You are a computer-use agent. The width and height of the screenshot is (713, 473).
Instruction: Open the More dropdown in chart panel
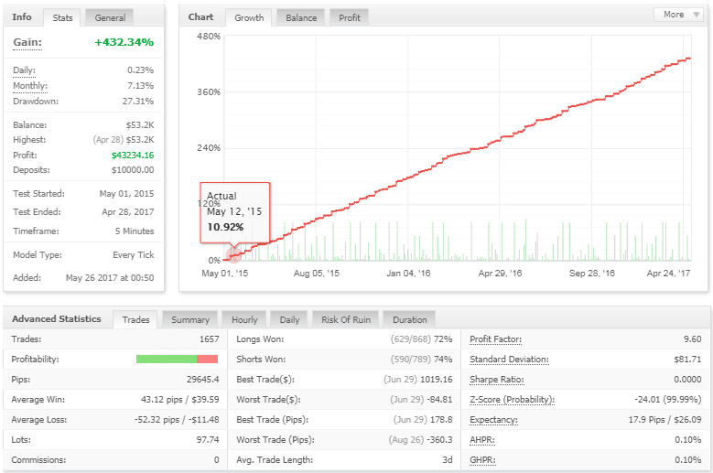[678, 15]
